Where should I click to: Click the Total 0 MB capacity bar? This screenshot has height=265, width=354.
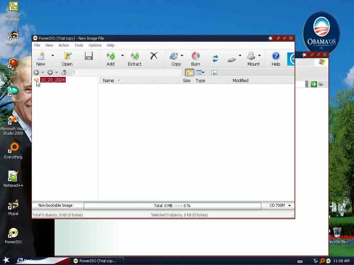coord(172,206)
